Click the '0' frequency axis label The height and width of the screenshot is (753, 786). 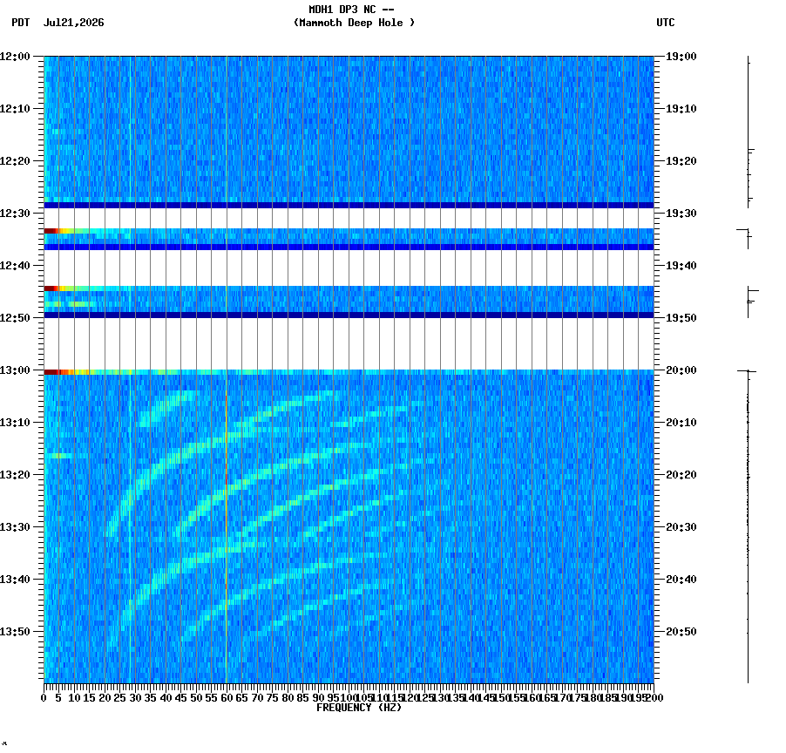point(44,698)
